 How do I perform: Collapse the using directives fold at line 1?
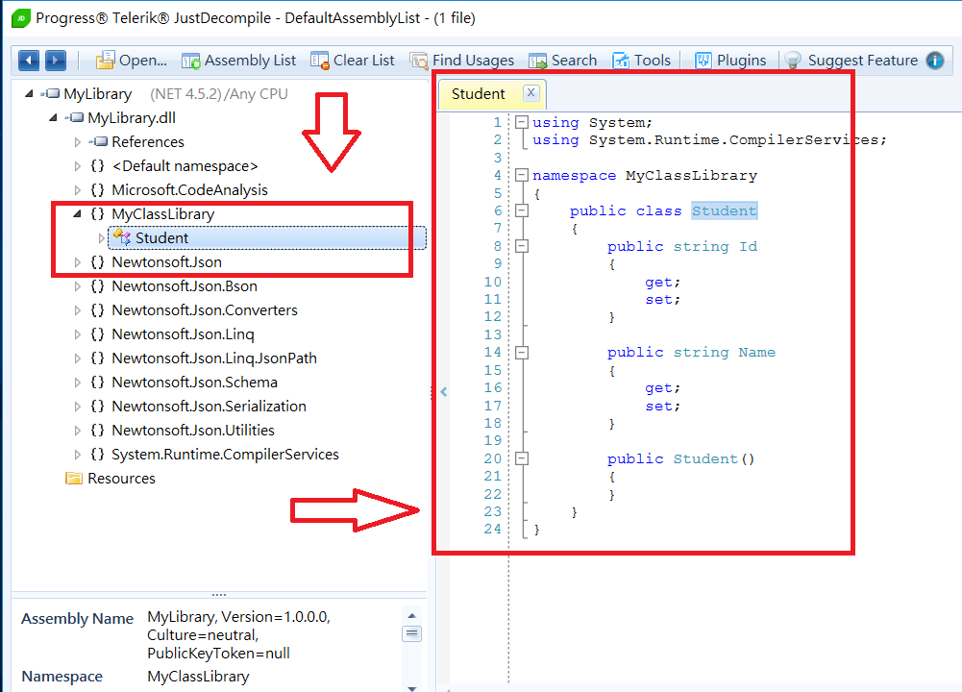coord(522,122)
